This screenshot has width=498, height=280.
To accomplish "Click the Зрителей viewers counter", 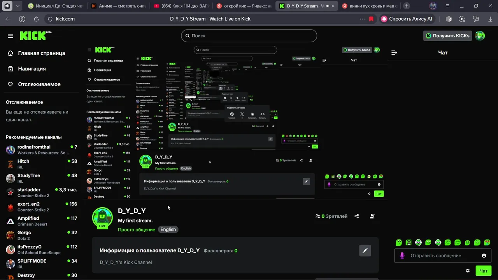I will pyautogui.click(x=331, y=216).
